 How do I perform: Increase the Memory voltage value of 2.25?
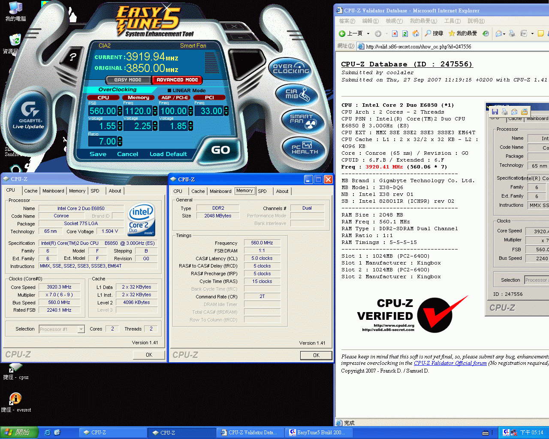tap(155, 123)
